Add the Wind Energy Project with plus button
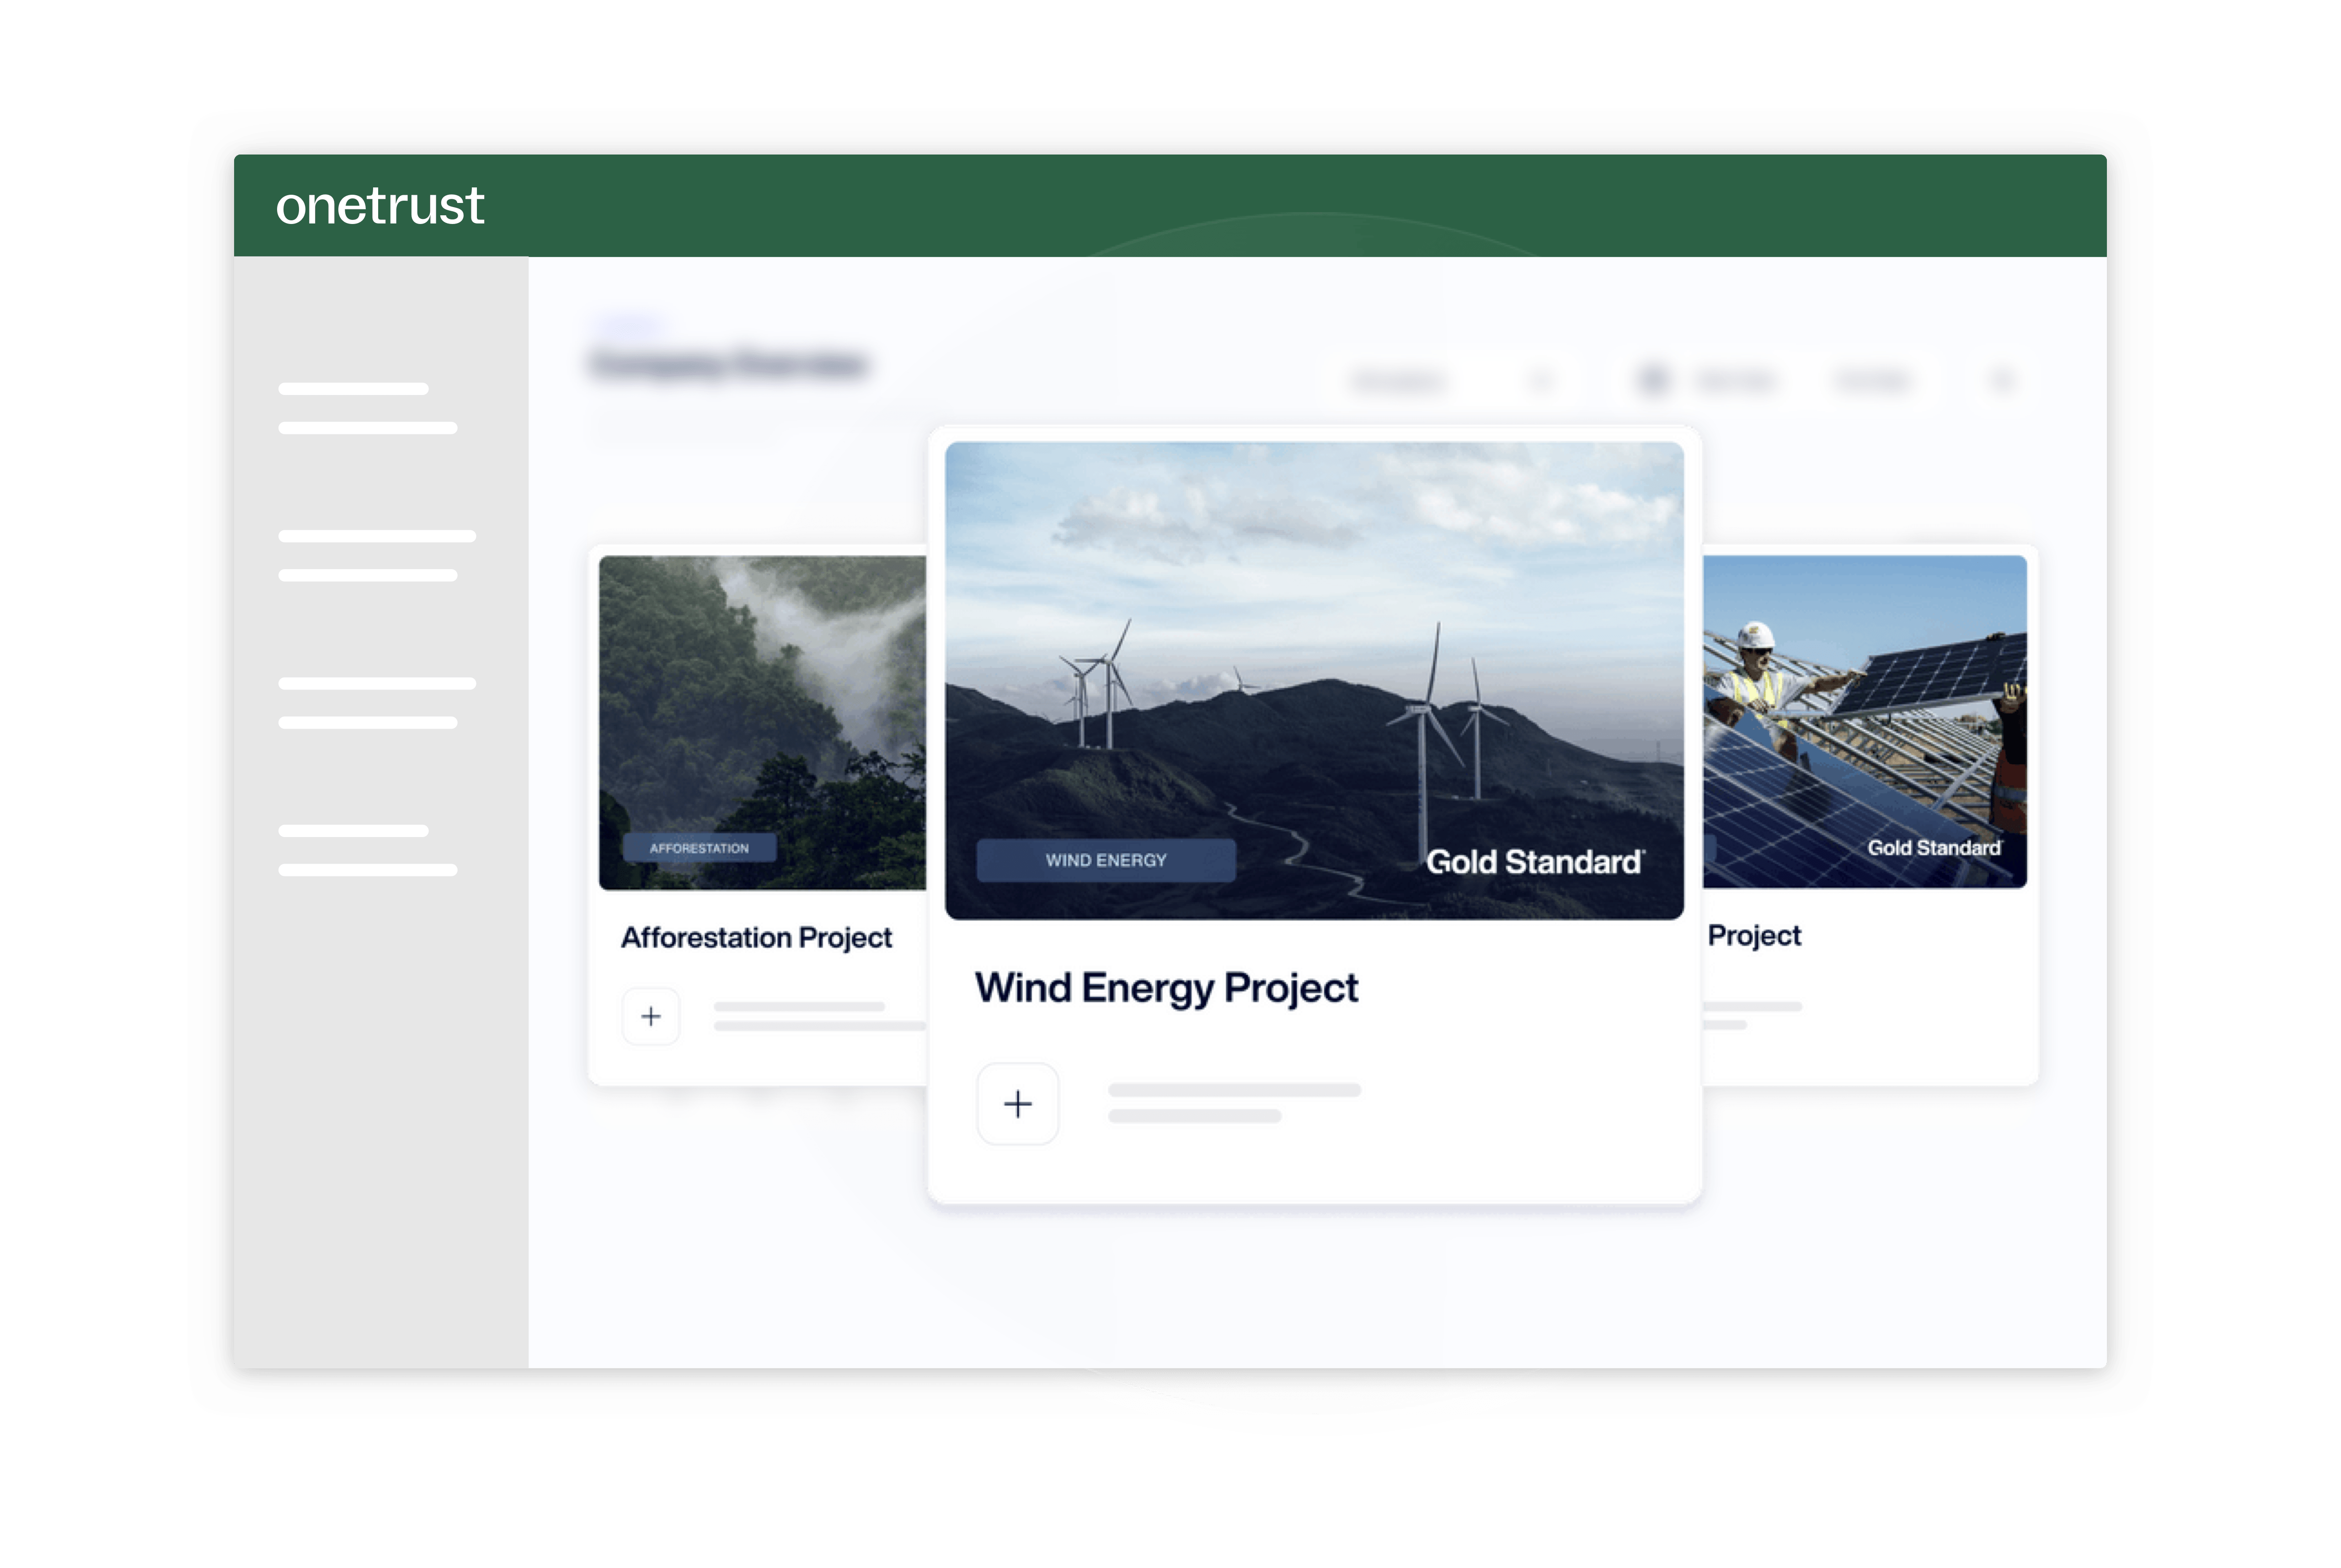Viewport: 2341px width, 1568px height. [1017, 1104]
